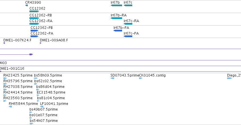Image resolution: width=241 pixels, height=125 pixels.
Task: Select EST RH23560.5prime label
Action: (x=18, y=98)
